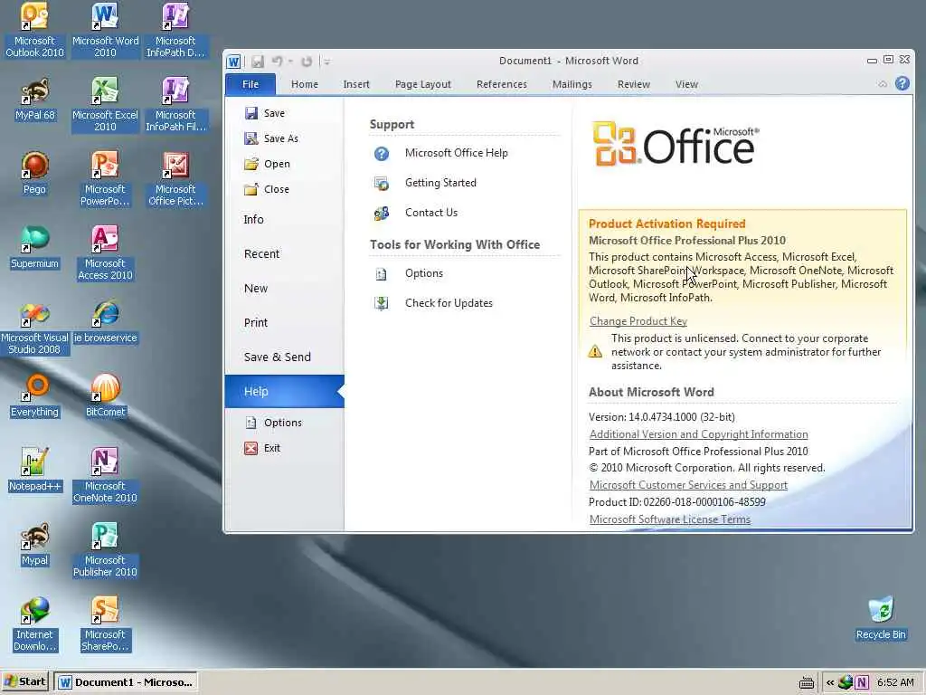This screenshot has width=926, height=695.
Task: Launch Microsoft Word 2010 desktop icon
Action: pyautogui.click(x=105, y=30)
